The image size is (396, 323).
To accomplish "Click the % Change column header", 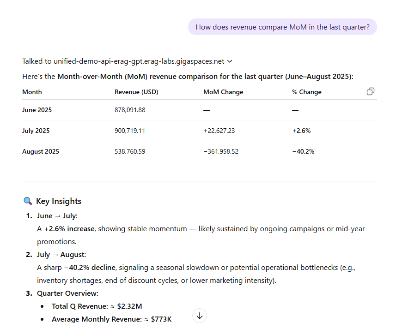I will coord(307,92).
